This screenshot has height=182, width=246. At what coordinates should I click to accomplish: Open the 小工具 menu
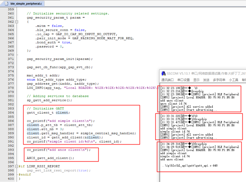[233, 80]
